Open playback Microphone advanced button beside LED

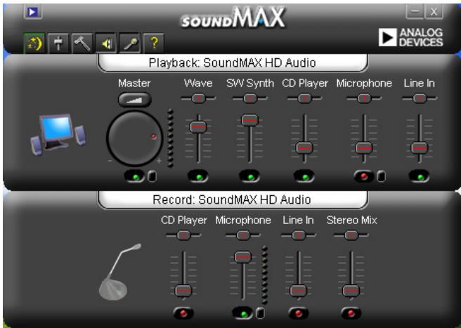click(382, 176)
